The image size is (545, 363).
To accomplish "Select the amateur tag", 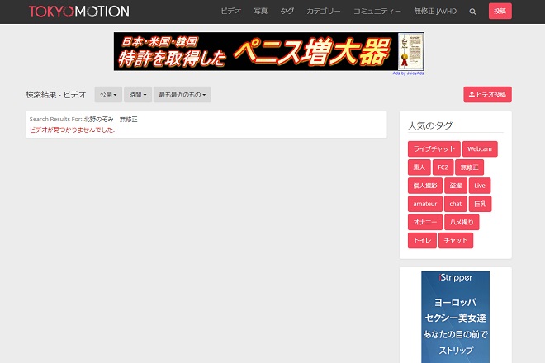I will tap(425, 204).
